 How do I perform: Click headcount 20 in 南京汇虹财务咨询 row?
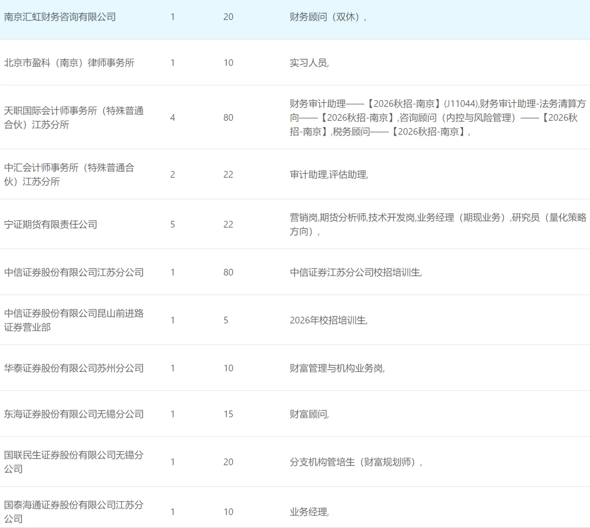228,17
